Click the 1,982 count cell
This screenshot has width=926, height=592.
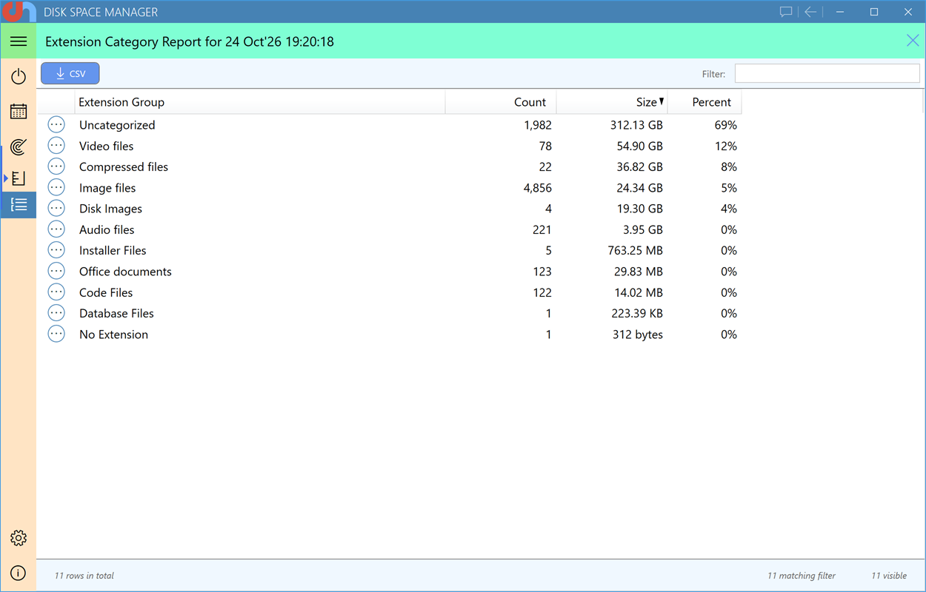537,125
